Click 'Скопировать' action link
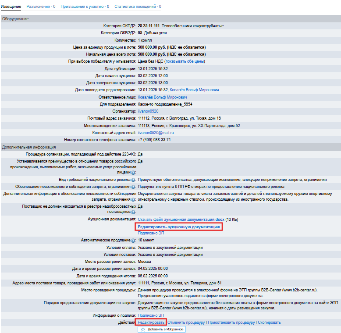The width and height of the screenshot is (341, 333). 269,322
